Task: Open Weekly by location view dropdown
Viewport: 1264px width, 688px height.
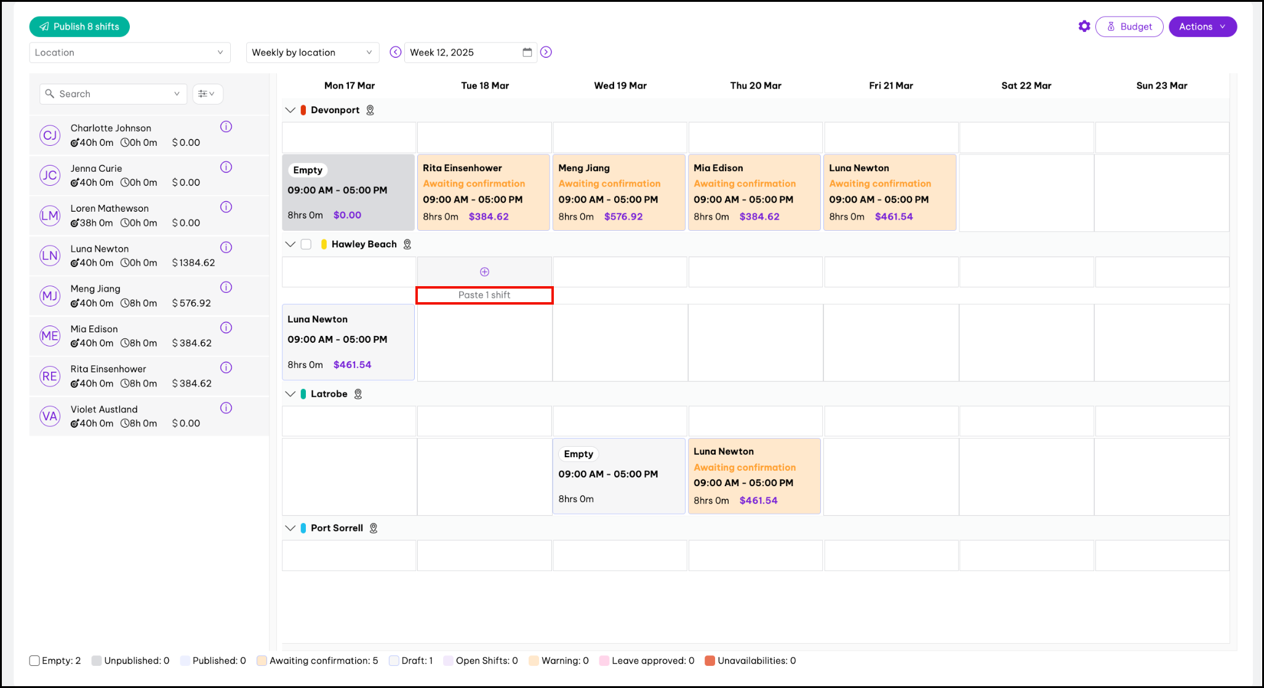Action: click(312, 53)
